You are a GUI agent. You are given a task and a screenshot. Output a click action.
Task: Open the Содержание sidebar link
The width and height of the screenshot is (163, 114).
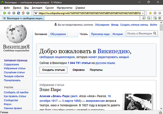tap(11, 65)
